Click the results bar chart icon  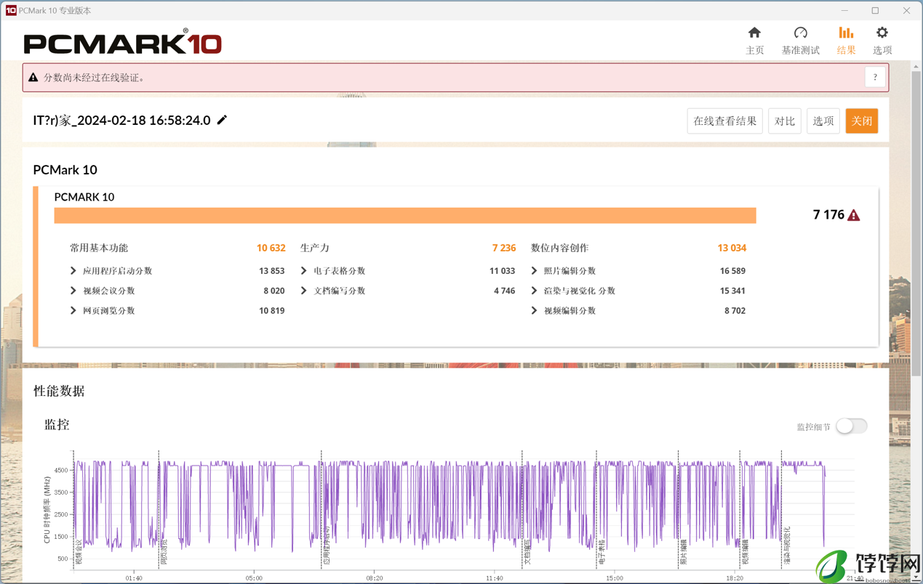click(846, 33)
